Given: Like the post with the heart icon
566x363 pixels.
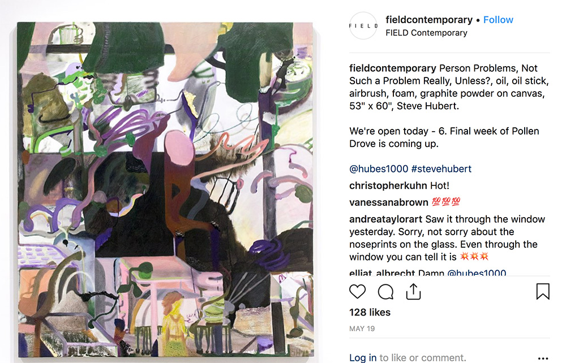Looking at the screenshot, I should [x=357, y=291].
